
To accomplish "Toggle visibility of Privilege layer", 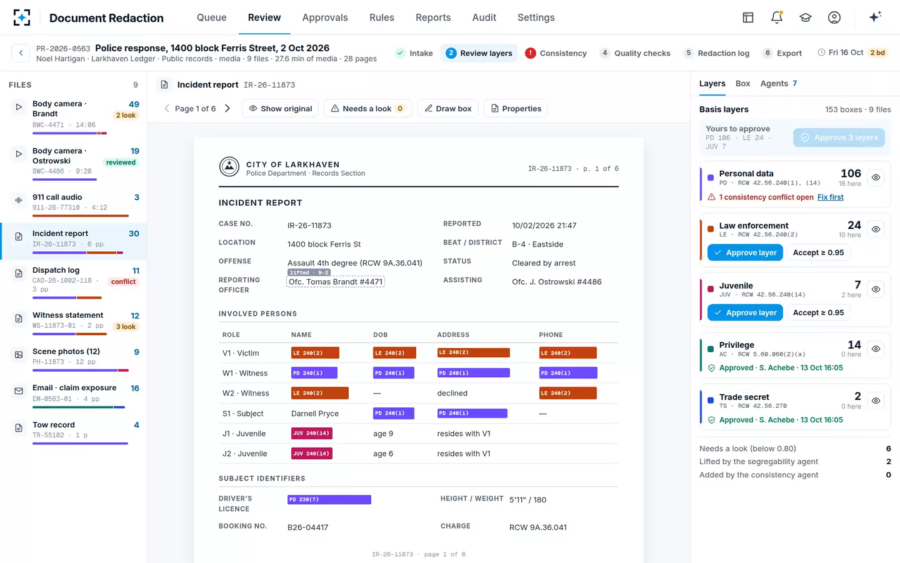I will click(876, 349).
